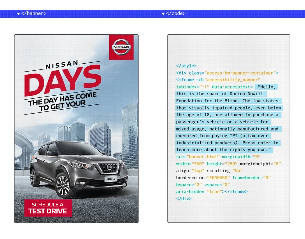Click the 'access-bw-banner-container' class value

pyautogui.click(x=240, y=73)
